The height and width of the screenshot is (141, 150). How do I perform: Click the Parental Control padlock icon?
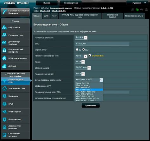[x=4, y=50]
